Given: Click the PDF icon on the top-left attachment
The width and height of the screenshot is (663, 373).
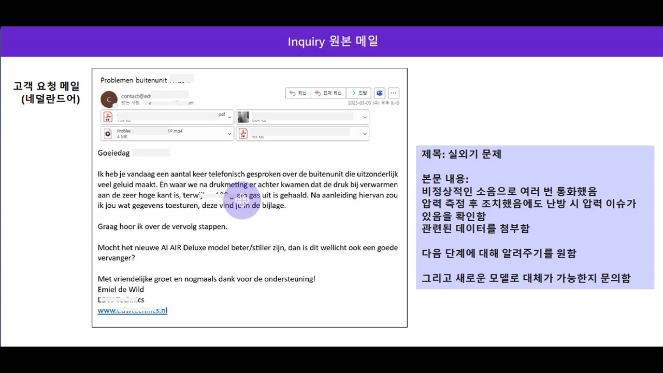Looking at the screenshot, I should [x=107, y=117].
